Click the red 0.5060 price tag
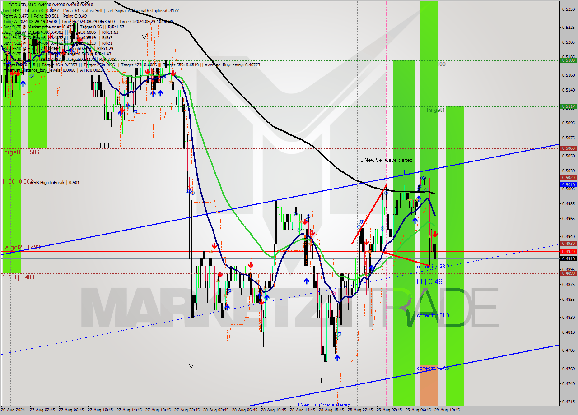This screenshot has height=415, width=578. pos(568,148)
